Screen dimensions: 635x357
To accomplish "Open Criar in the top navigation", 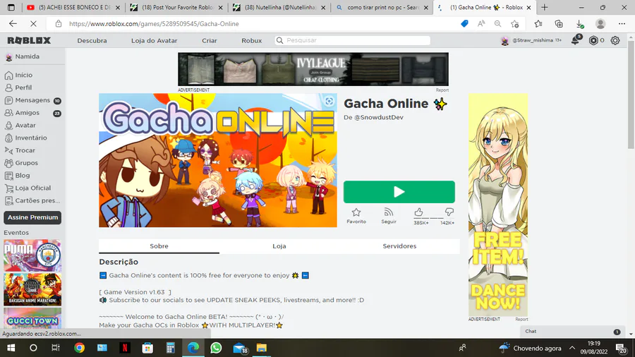I will [210, 40].
